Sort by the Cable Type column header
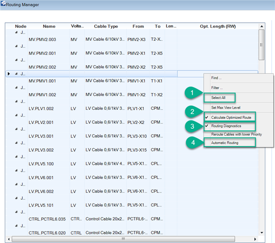 pos(106,26)
